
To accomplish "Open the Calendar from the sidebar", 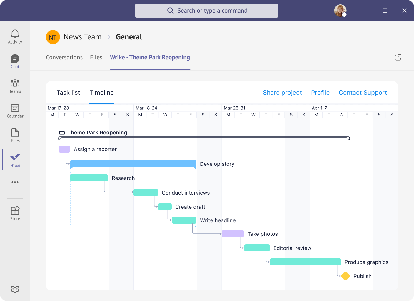I will tap(15, 111).
